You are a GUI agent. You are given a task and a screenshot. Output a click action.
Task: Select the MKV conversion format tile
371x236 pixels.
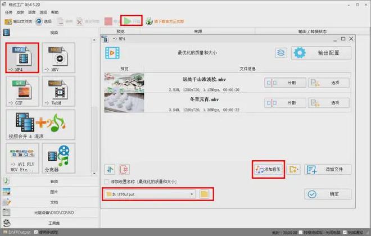coord(58,58)
